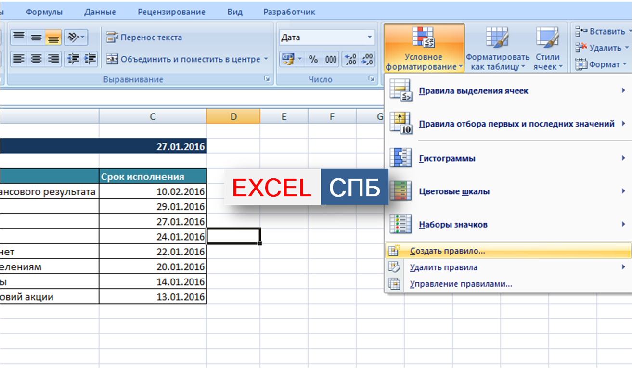Click Управление правилами menu entry
The image size is (632, 368).
pos(460,284)
